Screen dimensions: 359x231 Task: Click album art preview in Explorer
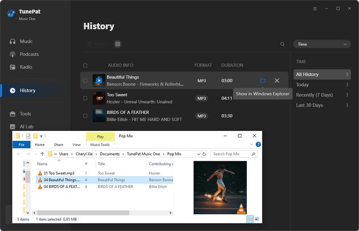220,188
